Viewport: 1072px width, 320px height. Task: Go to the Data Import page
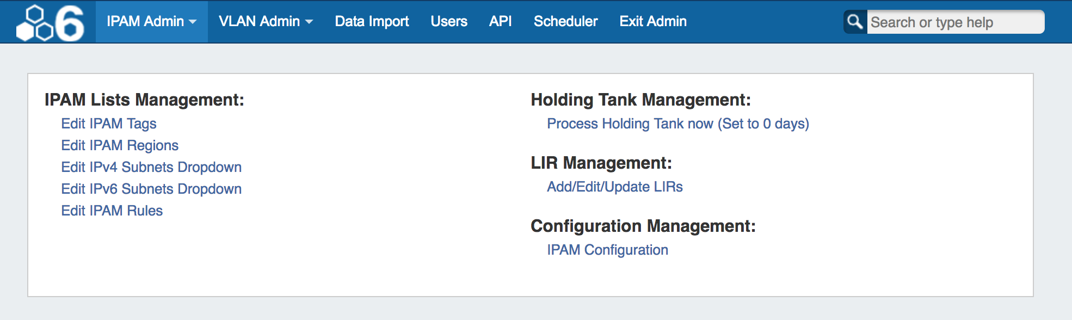click(372, 21)
